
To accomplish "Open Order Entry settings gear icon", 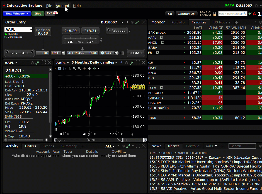I will pyautogui.click(x=132, y=22).
